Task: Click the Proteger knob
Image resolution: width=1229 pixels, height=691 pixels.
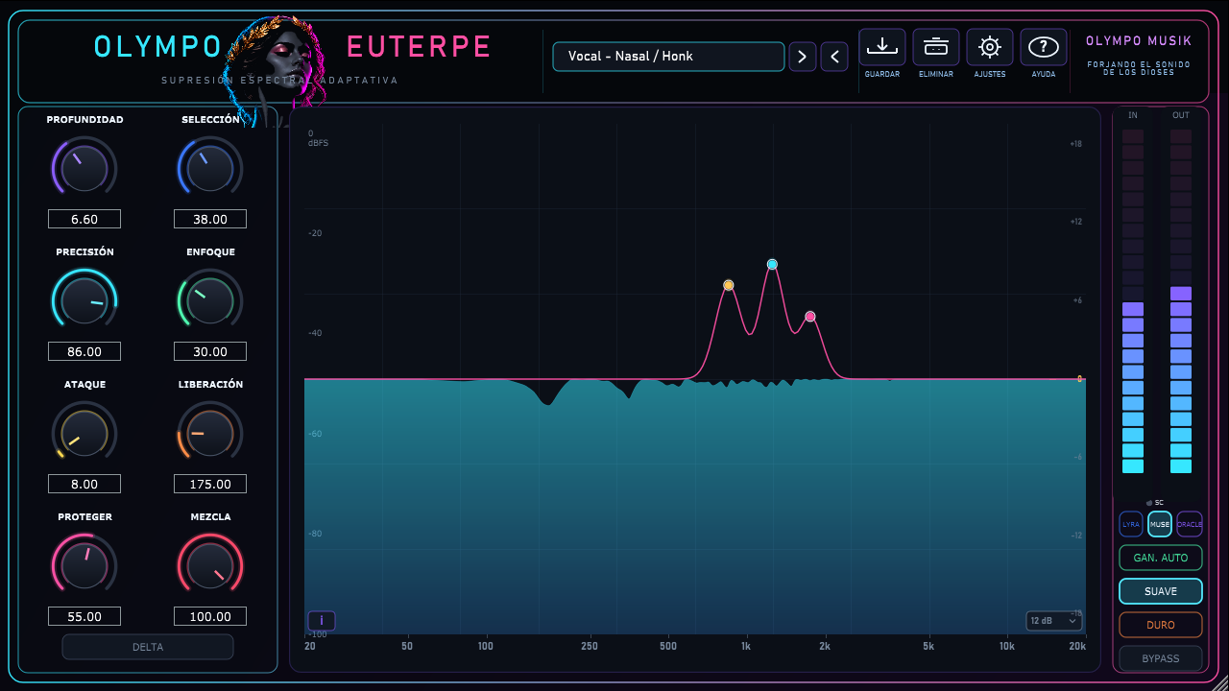Action: (x=84, y=566)
